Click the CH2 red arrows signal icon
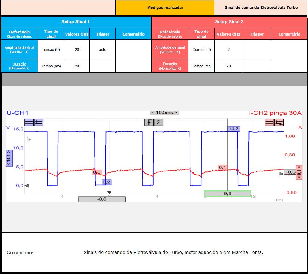 click(279, 122)
